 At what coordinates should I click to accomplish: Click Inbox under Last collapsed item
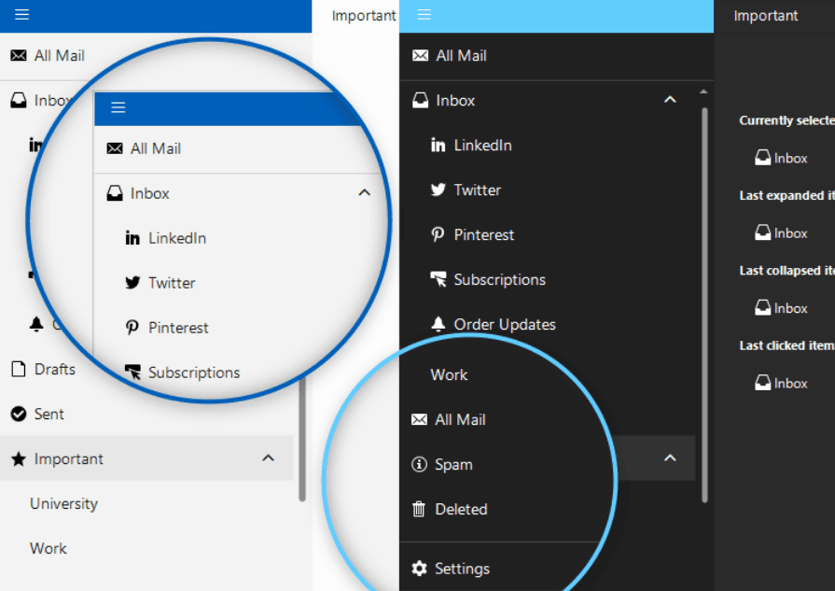click(781, 308)
